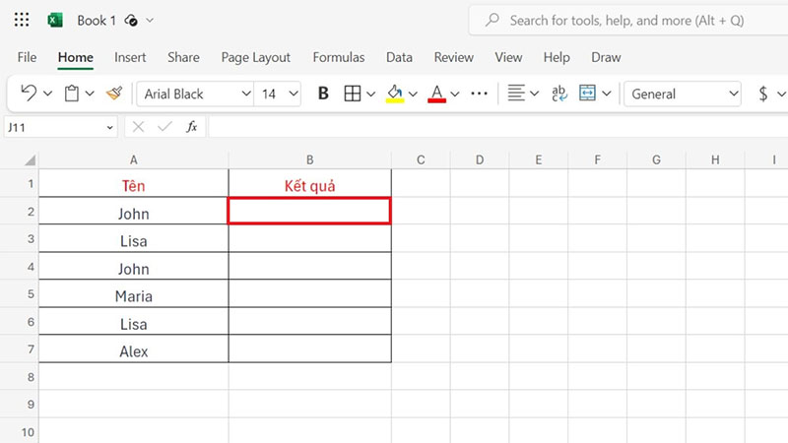This screenshot has height=443, width=788.
Task: Click the Undo arrow icon
Action: coord(29,94)
